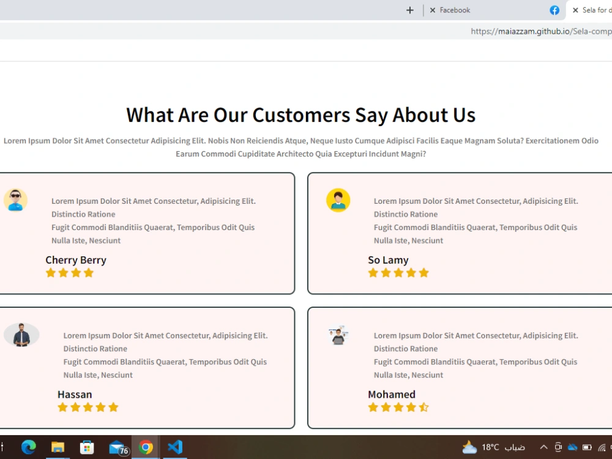
Task: Click first star under So Lamy
Action: point(373,273)
